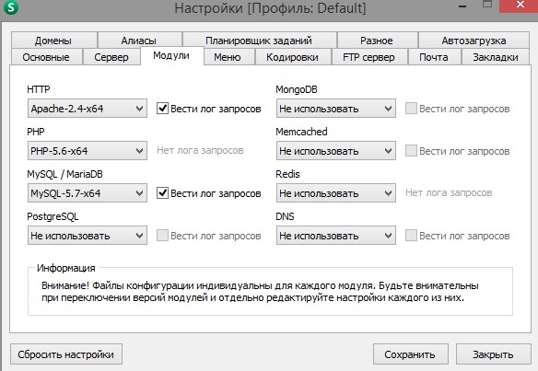The height and width of the screenshot is (371, 538).
Task: Open the MongoDB module dropdown
Action: [336, 109]
